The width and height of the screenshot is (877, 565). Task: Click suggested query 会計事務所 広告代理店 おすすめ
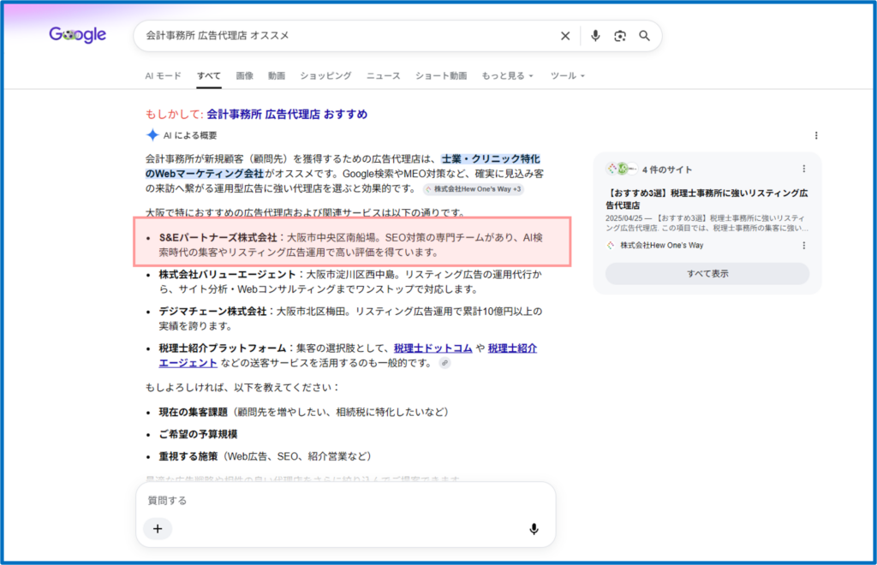point(287,114)
